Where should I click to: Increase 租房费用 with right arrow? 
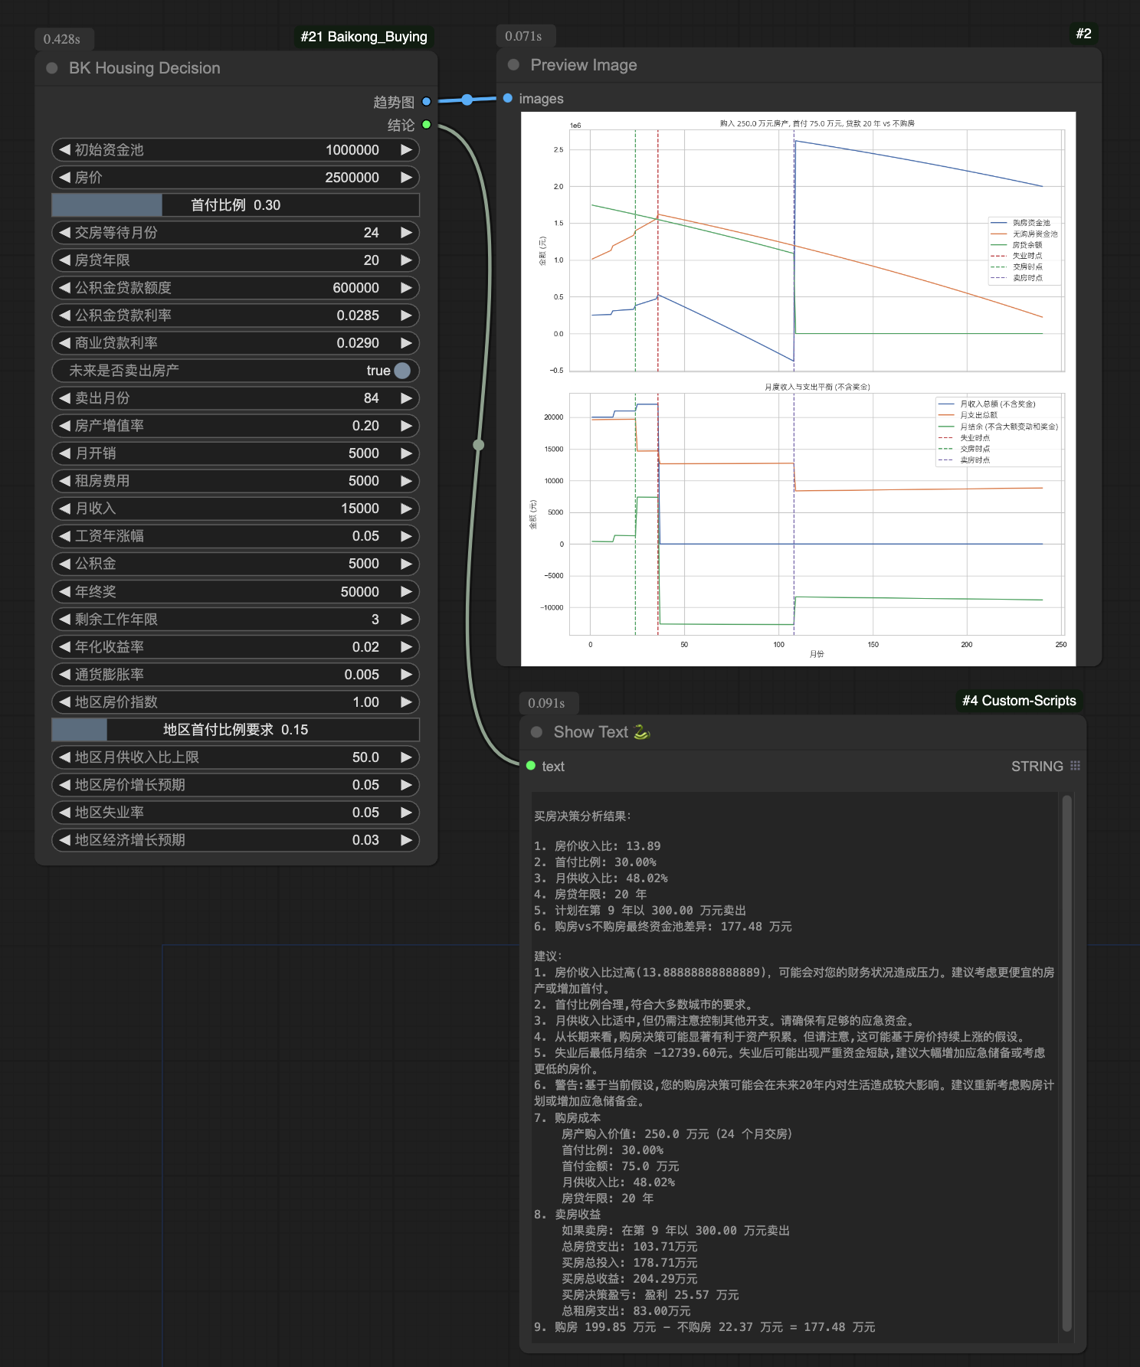click(407, 481)
